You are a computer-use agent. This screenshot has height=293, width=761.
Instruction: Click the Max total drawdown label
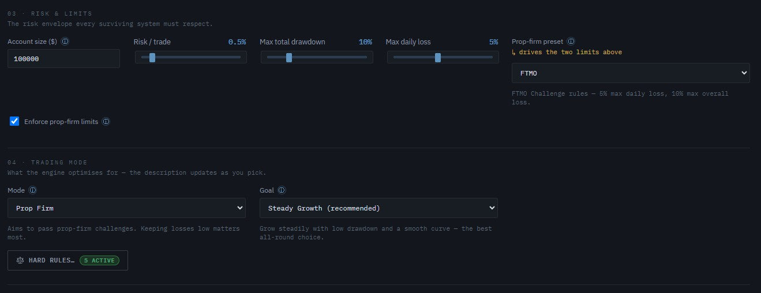click(x=293, y=42)
